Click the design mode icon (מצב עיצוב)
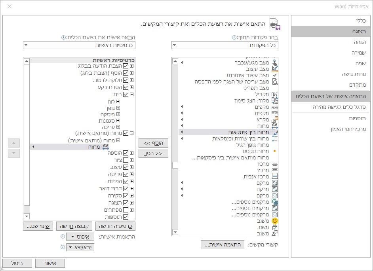Screen dimensions: 373x271 coord(274,69)
